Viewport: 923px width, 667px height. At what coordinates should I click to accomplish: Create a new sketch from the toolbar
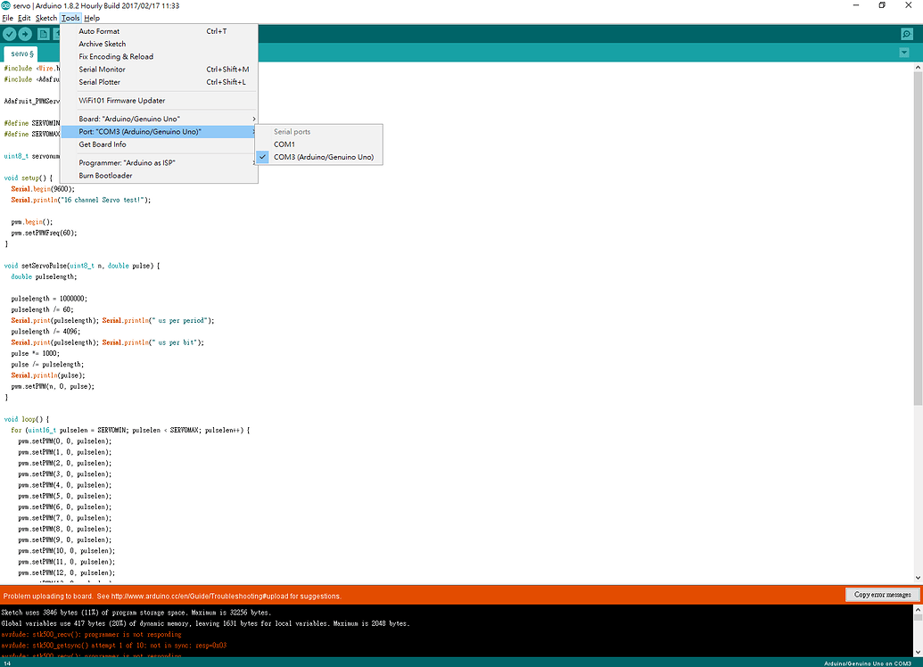pos(43,34)
